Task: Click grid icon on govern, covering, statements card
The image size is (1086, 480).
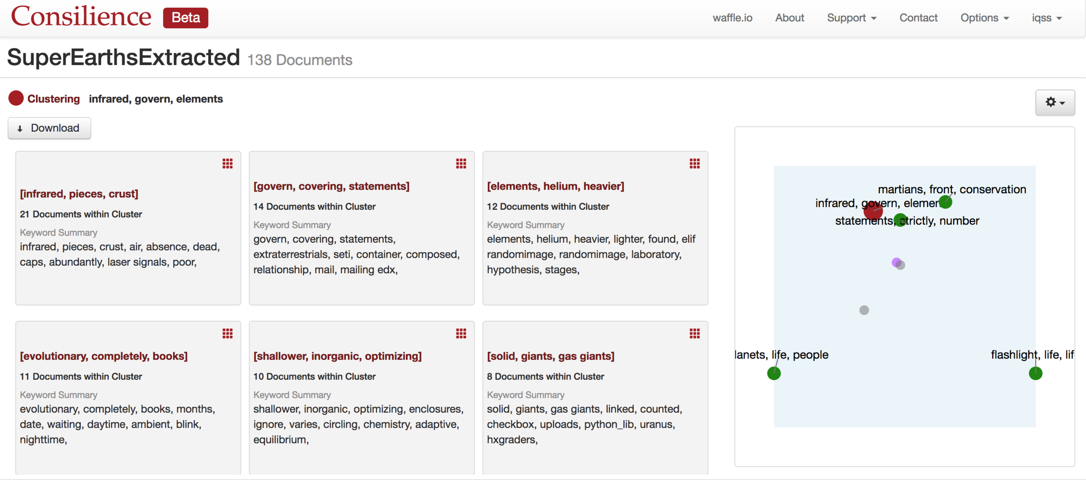Action: pos(461,163)
